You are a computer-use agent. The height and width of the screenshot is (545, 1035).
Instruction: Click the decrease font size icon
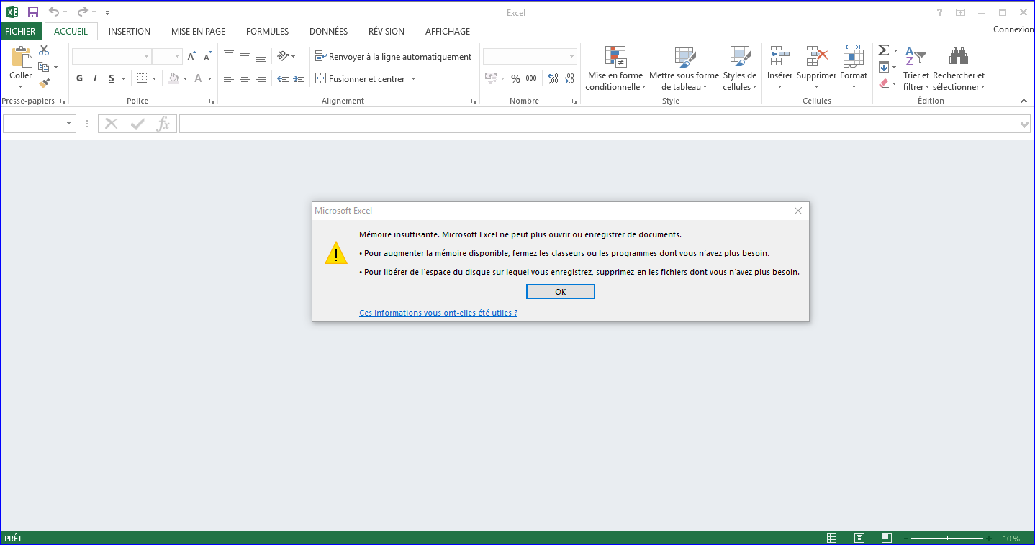(x=207, y=56)
